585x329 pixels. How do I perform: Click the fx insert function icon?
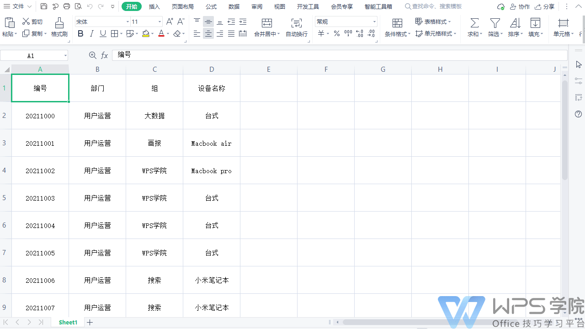point(105,55)
